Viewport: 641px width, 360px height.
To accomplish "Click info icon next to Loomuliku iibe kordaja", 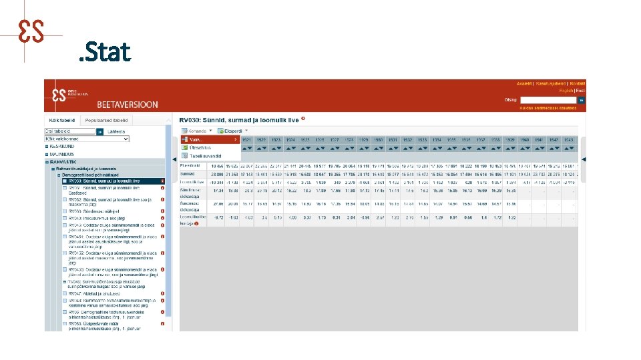I will pyautogui.click(x=196, y=224).
